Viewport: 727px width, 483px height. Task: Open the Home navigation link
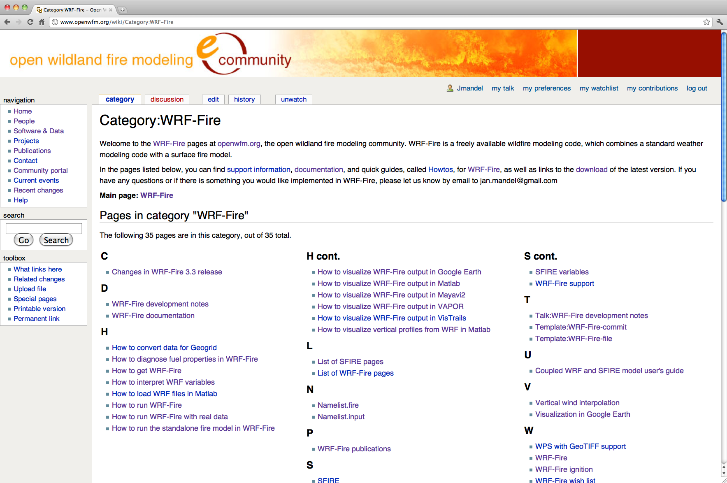tap(23, 111)
